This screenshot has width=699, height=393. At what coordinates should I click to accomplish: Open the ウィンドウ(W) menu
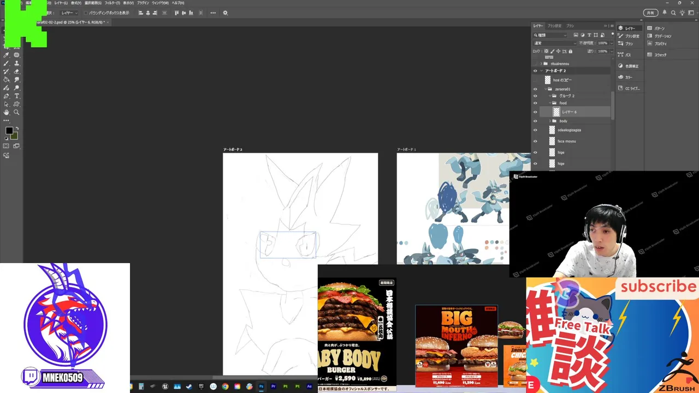[x=161, y=3]
